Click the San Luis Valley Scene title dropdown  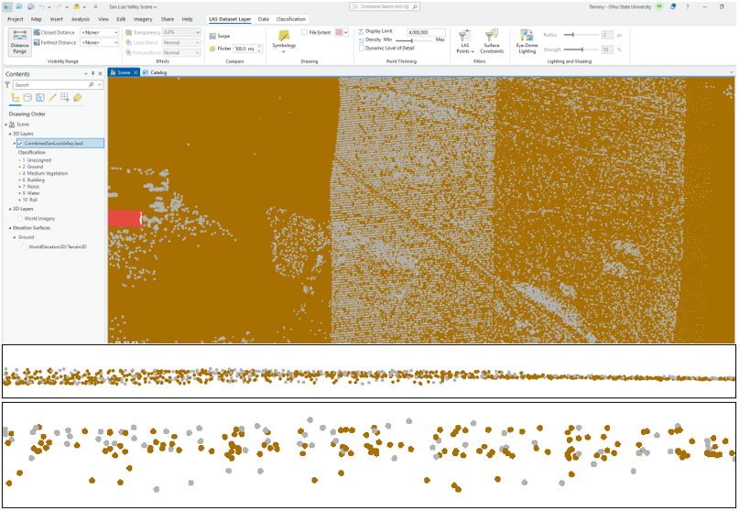[133, 6]
